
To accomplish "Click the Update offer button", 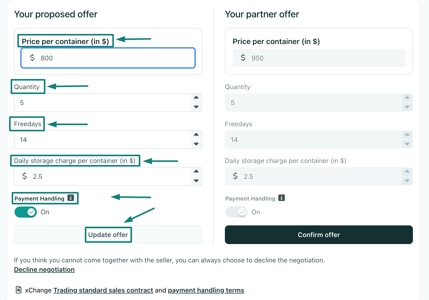I will pyautogui.click(x=108, y=235).
